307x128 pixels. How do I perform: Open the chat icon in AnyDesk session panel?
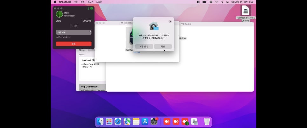pyautogui.click(x=76, y=26)
